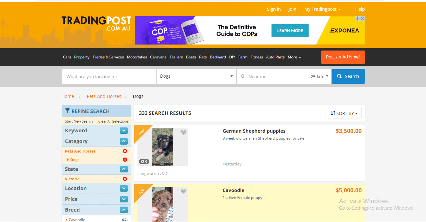
Task: Open the Help link
Action: pyautogui.click(x=360, y=9)
